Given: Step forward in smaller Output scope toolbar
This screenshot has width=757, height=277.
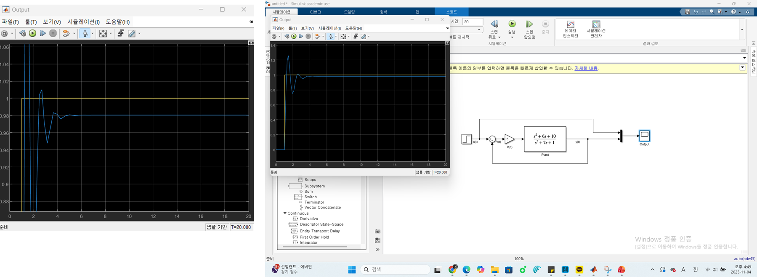Looking at the screenshot, I should click(x=301, y=37).
